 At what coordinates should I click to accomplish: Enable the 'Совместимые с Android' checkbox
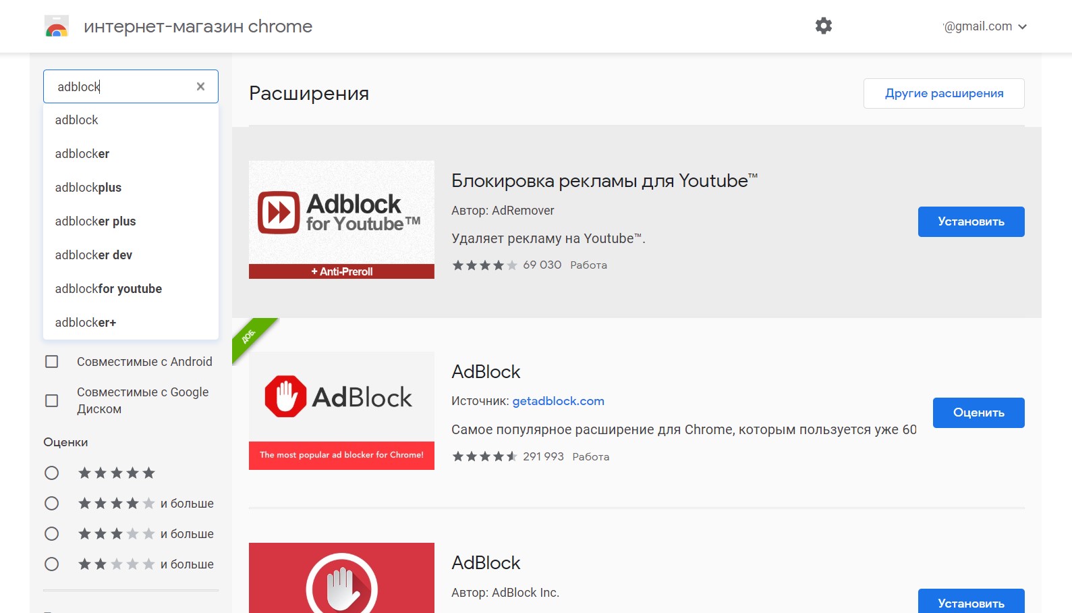click(51, 362)
